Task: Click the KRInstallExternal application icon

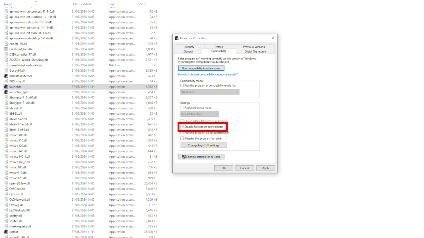Action: [x=6, y=76]
